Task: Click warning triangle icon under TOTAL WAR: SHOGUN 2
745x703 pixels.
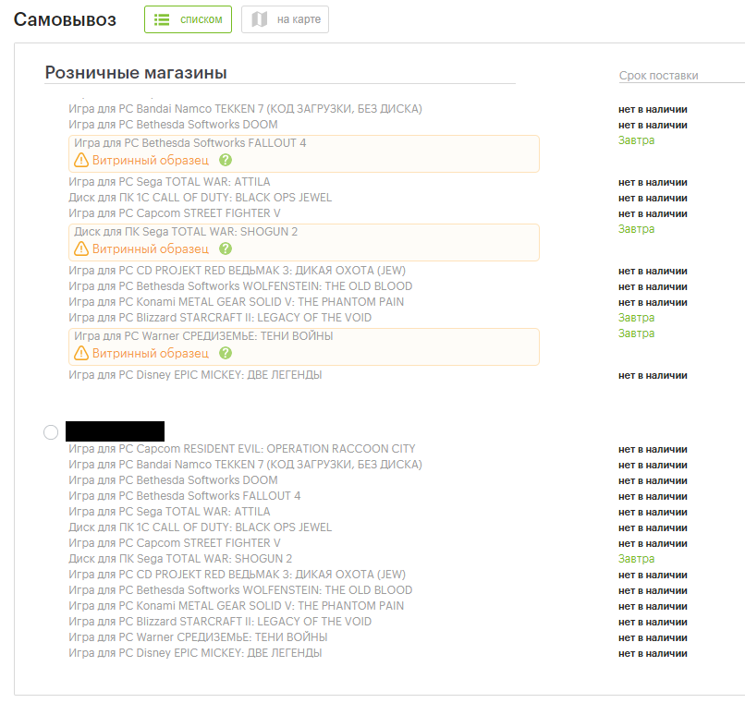Action: (81, 248)
